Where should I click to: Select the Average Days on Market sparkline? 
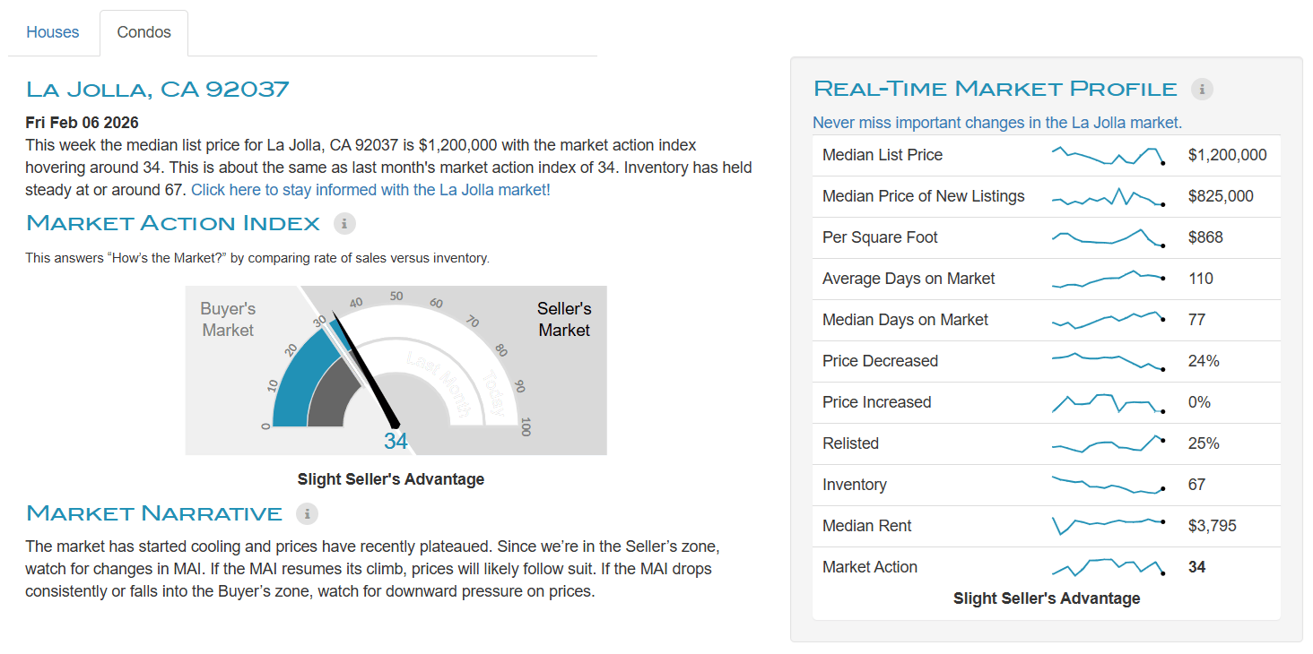[1108, 279]
